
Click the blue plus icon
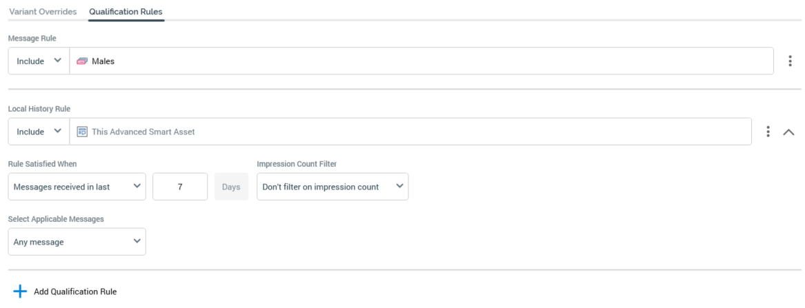(20, 291)
